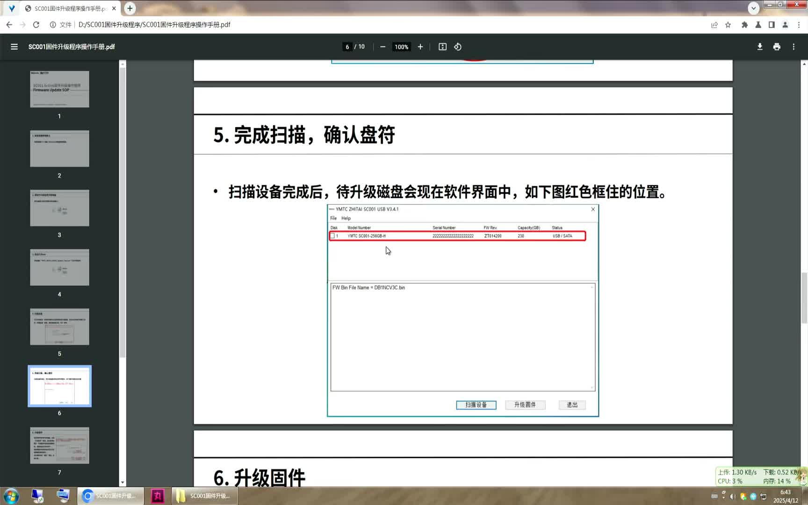
Task: Click the 扫描设备 button
Action: [476, 405]
